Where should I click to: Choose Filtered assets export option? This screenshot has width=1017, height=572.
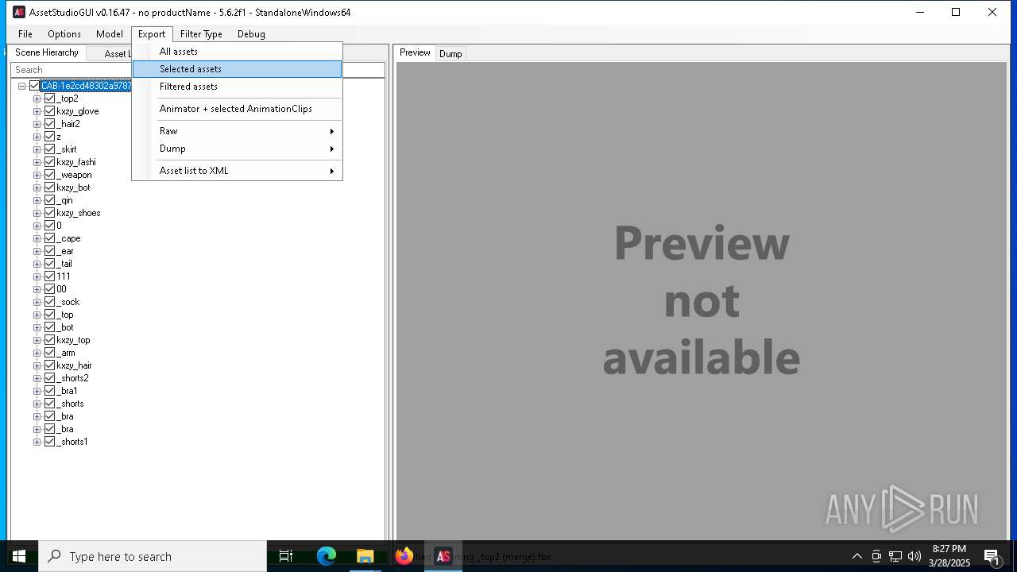tap(237, 87)
